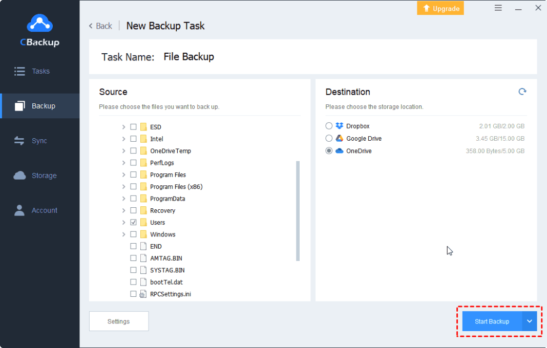Expand the Program Files folder
Screen dimensions: 547x348
123,175
